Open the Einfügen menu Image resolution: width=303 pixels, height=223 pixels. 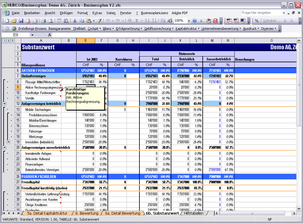pyautogui.click(x=66, y=13)
